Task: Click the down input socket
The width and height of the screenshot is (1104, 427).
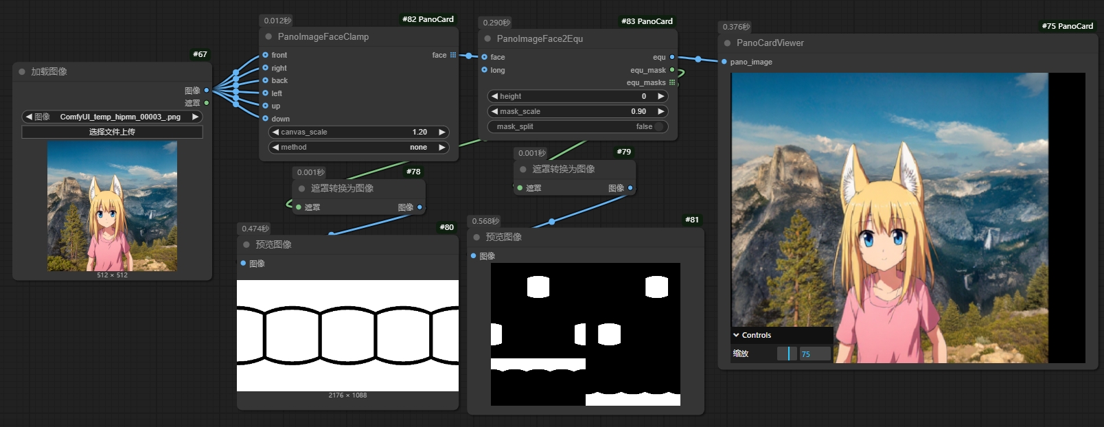Action: point(265,118)
